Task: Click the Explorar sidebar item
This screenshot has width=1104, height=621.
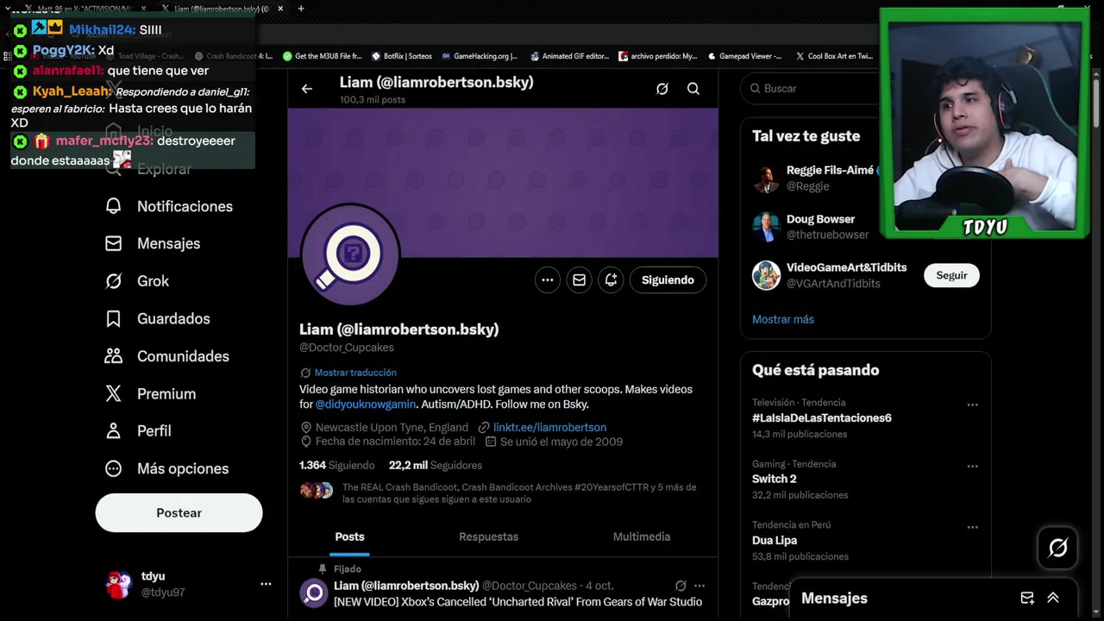Action: pos(148,169)
